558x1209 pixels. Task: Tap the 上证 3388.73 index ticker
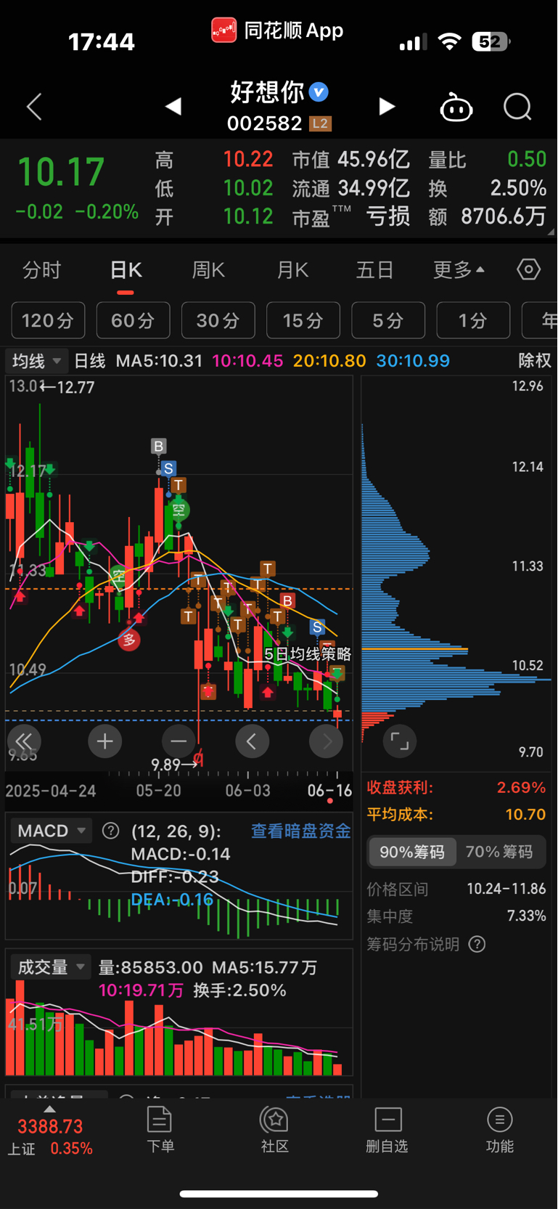(x=50, y=1137)
